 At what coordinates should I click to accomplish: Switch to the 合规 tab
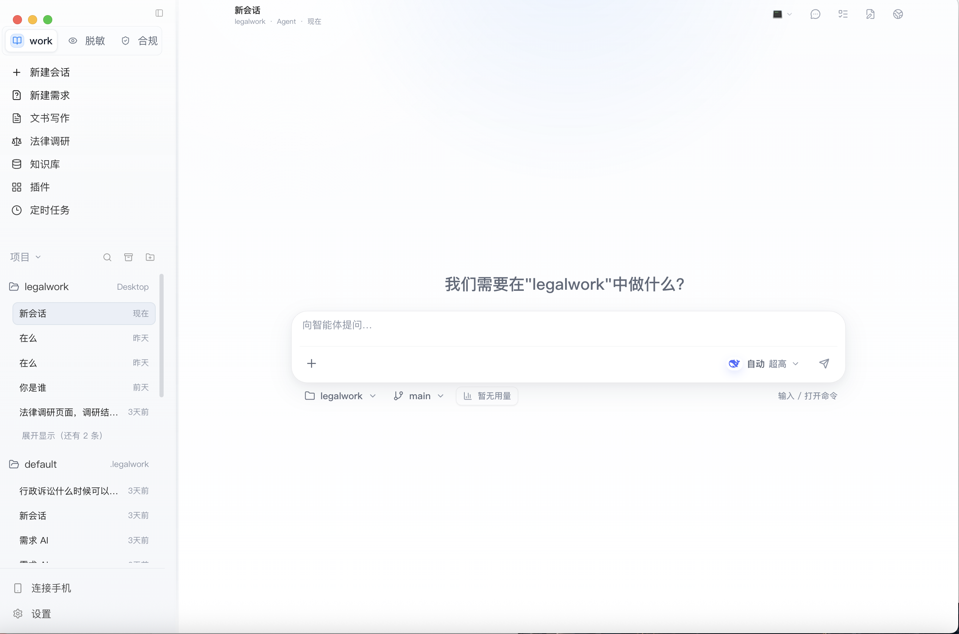click(x=139, y=41)
